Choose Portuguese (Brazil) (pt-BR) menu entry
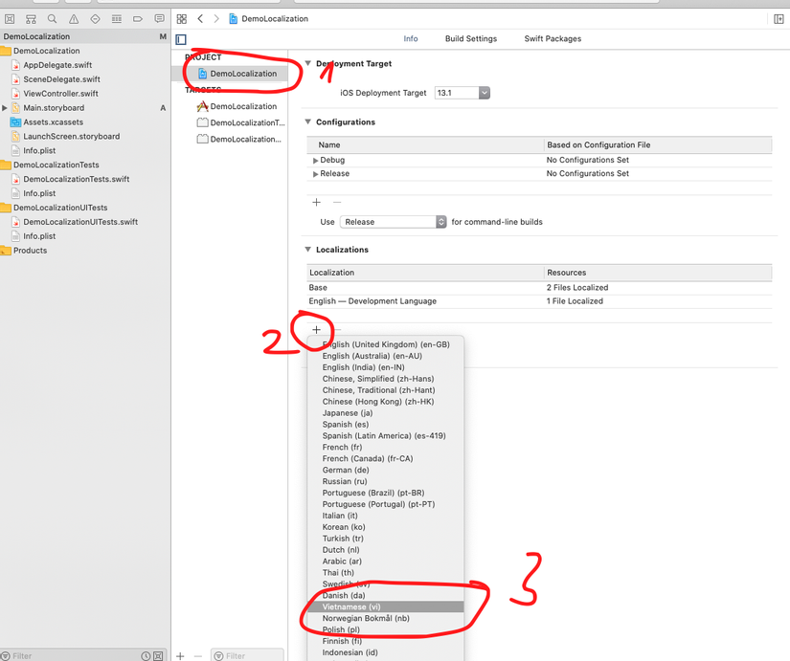This screenshot has height=661, width=790. 386,493
